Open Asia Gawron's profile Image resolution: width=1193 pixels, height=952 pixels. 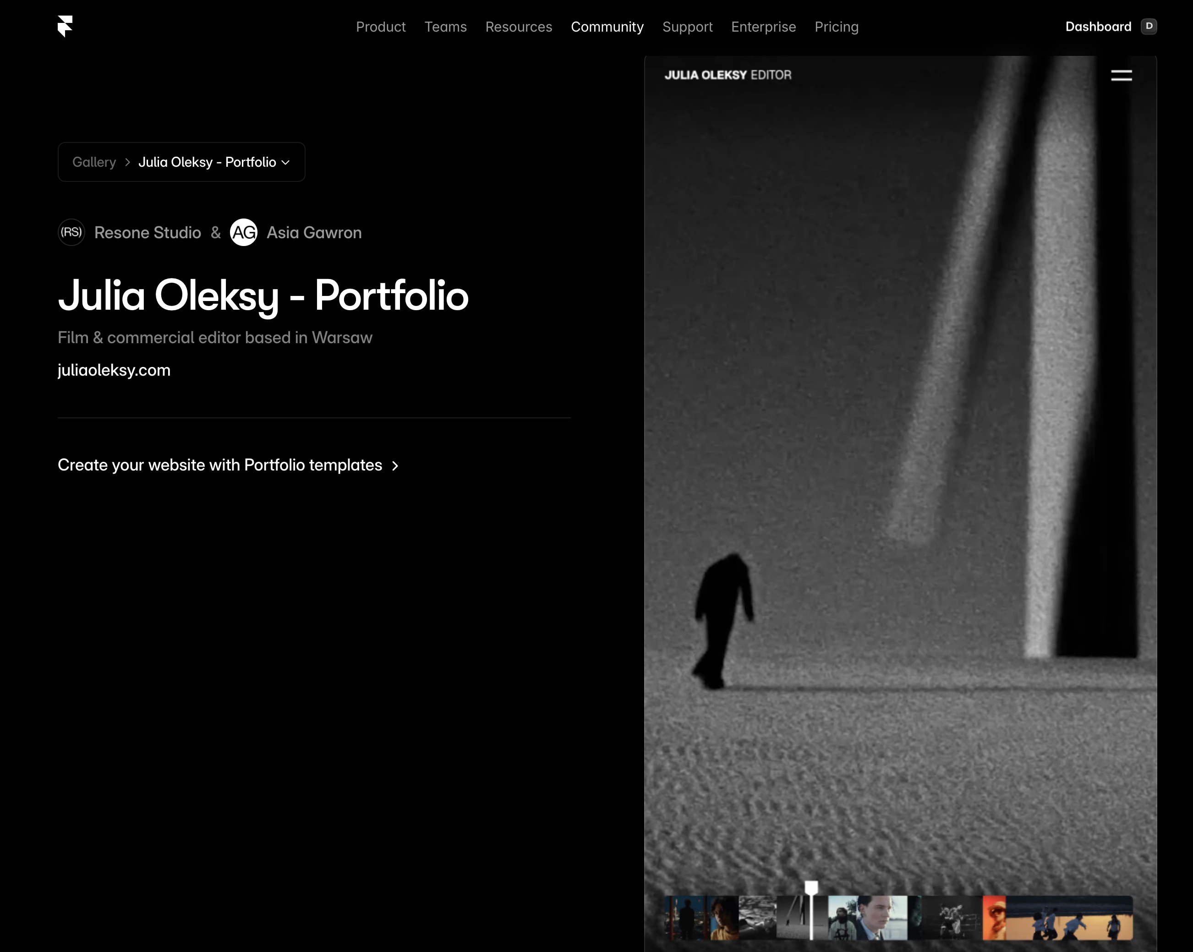click(314, 232)
